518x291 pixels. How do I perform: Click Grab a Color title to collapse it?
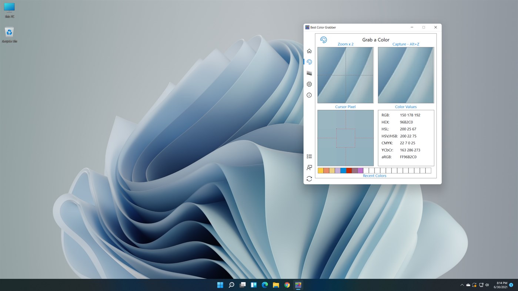coord(375,40)
